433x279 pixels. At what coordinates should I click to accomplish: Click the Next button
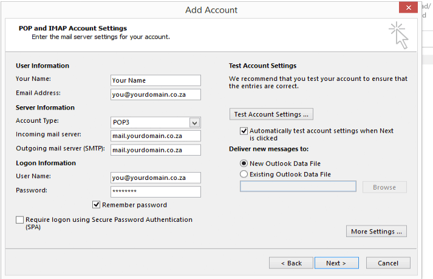336,263
